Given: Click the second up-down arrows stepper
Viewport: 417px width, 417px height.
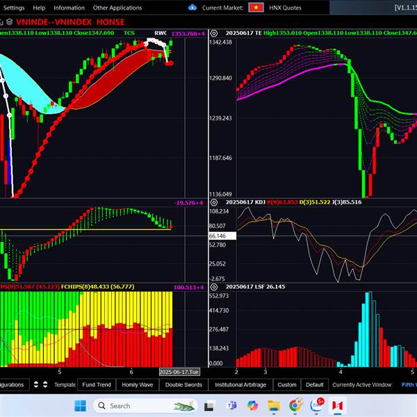Looking at the screenshot, I should coord(45,384).
